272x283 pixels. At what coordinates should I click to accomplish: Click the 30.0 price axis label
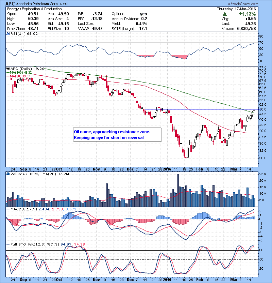[262, 158]
